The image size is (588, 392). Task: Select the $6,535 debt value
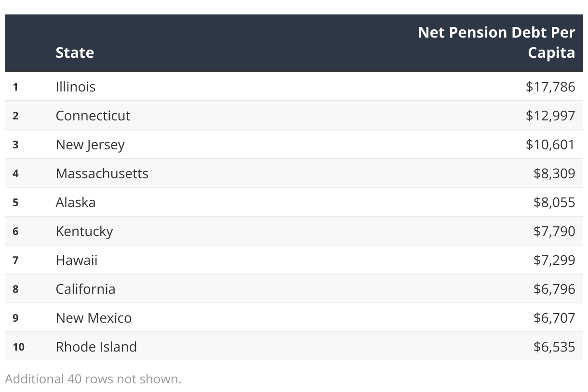tap(554, 347)
